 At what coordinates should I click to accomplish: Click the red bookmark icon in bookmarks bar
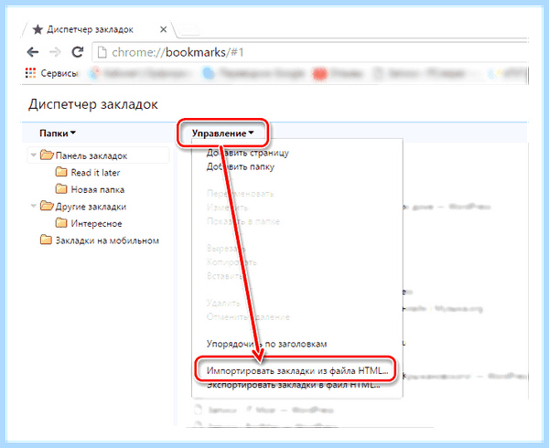319,74
